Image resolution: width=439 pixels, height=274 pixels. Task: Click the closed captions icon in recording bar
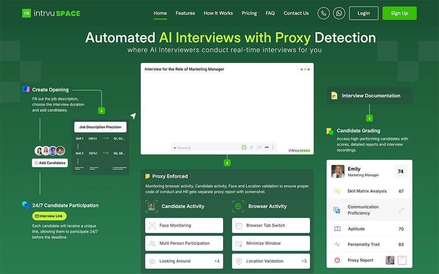click(x=244, y=147)
